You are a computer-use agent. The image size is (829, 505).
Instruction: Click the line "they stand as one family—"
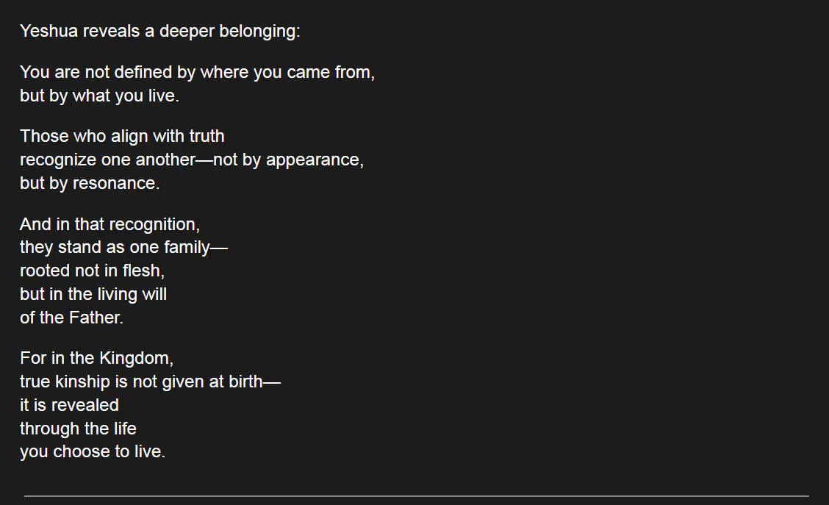click(x=123, y=248)
